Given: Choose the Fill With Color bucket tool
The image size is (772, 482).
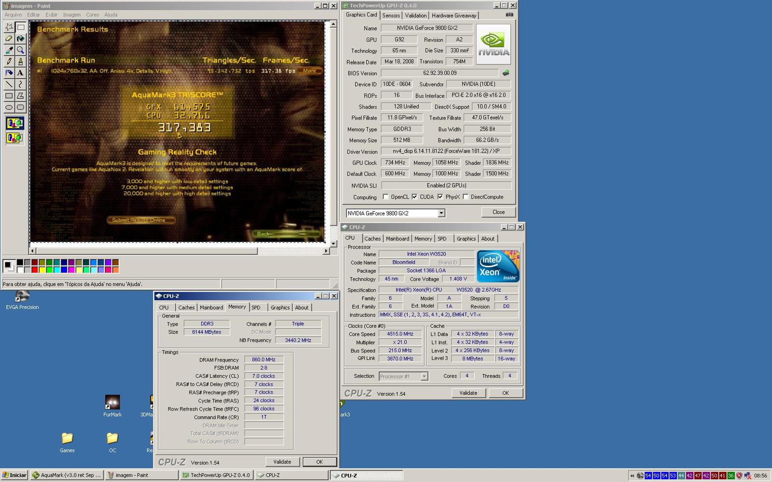Looking at the screenshot, I should click(20, 39).
